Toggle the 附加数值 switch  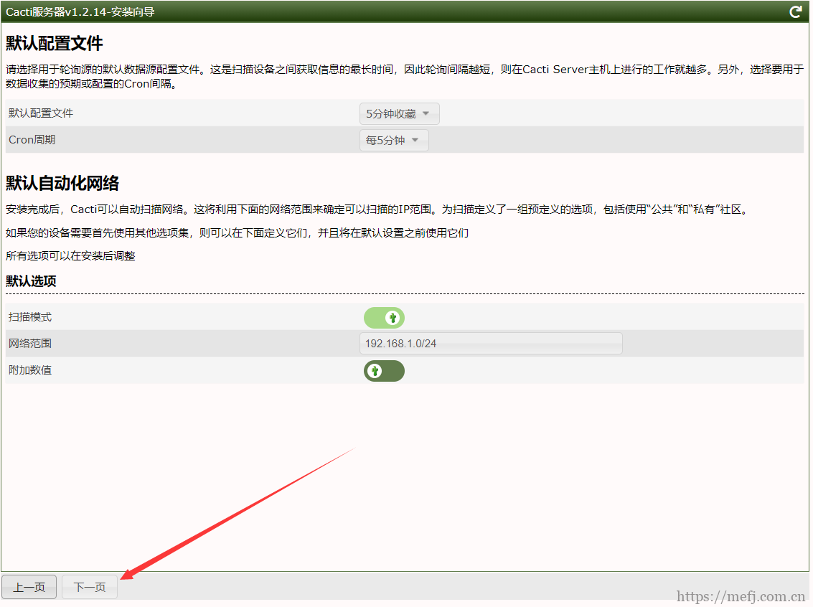tap(385, 372)
